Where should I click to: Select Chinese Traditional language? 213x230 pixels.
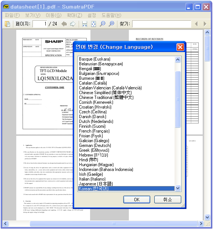(x=126, y=97)
